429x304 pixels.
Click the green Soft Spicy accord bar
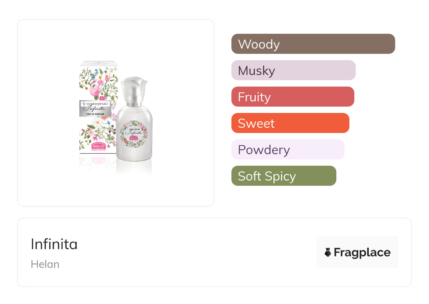284,176
